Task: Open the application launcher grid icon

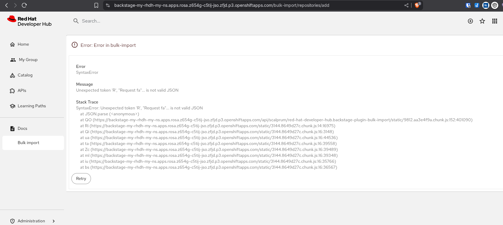Action: pos(495,21)
